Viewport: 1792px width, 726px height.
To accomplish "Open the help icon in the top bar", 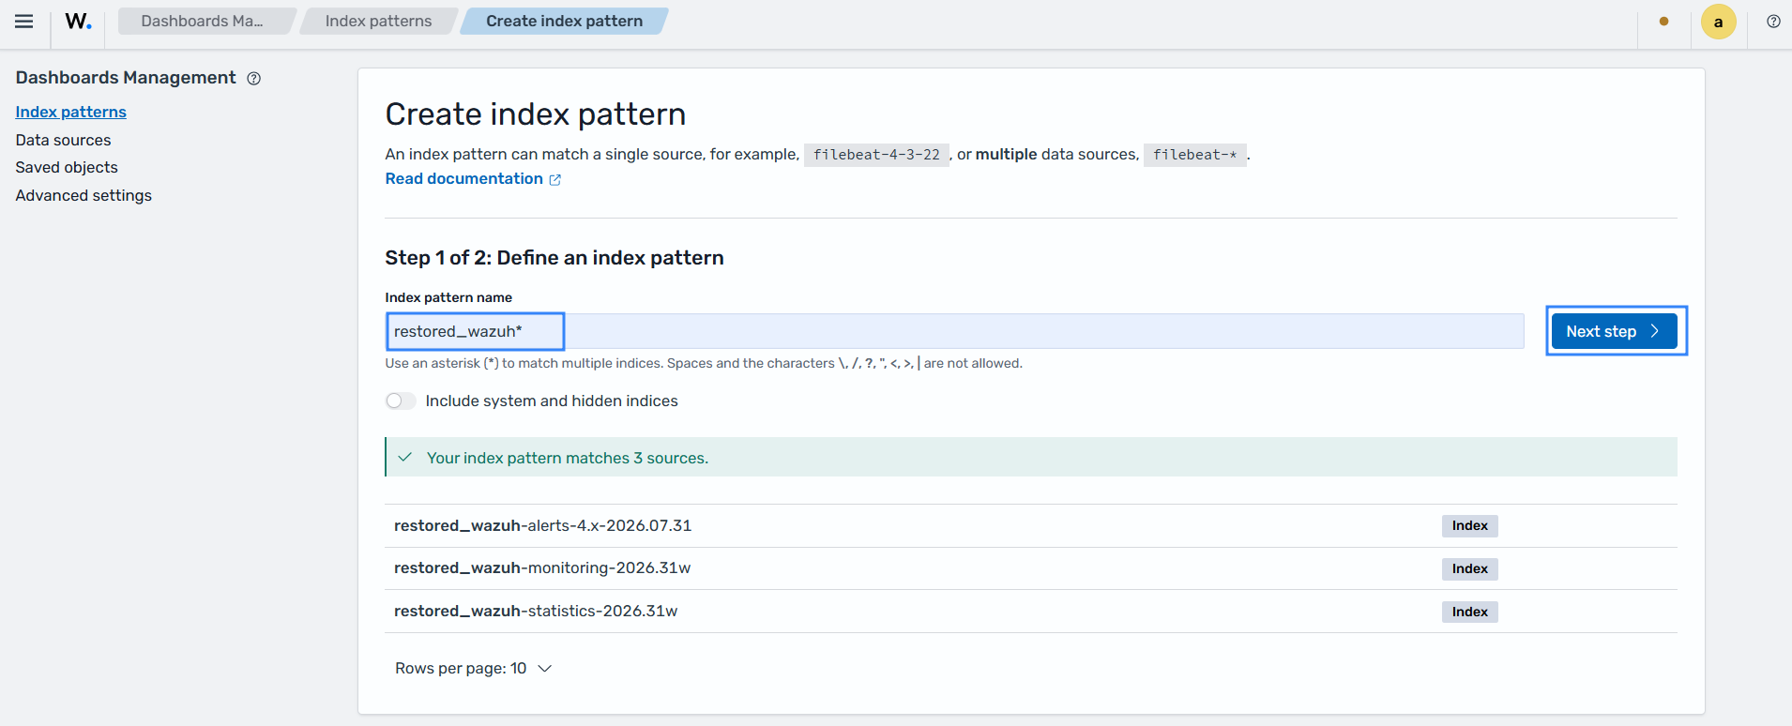I will (x=1773, y=22).
